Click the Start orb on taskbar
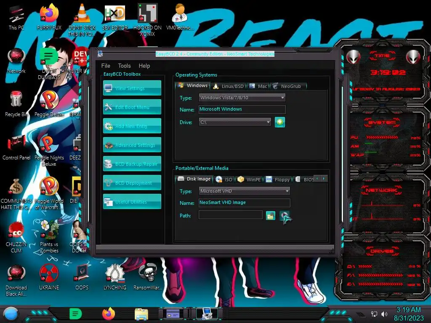Image resolution: width=431 pixels, height=323 pixels. coord(11,314)
